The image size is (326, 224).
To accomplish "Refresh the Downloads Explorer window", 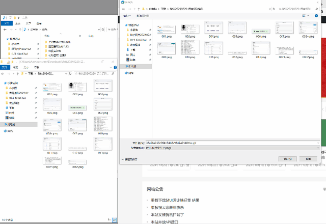I will point(70,73).
